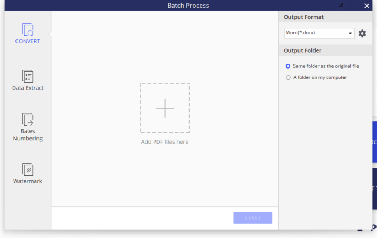Select "Same folder as the original file" radio
The height and width of the screenshot is (238, 377).
point(288,66)
